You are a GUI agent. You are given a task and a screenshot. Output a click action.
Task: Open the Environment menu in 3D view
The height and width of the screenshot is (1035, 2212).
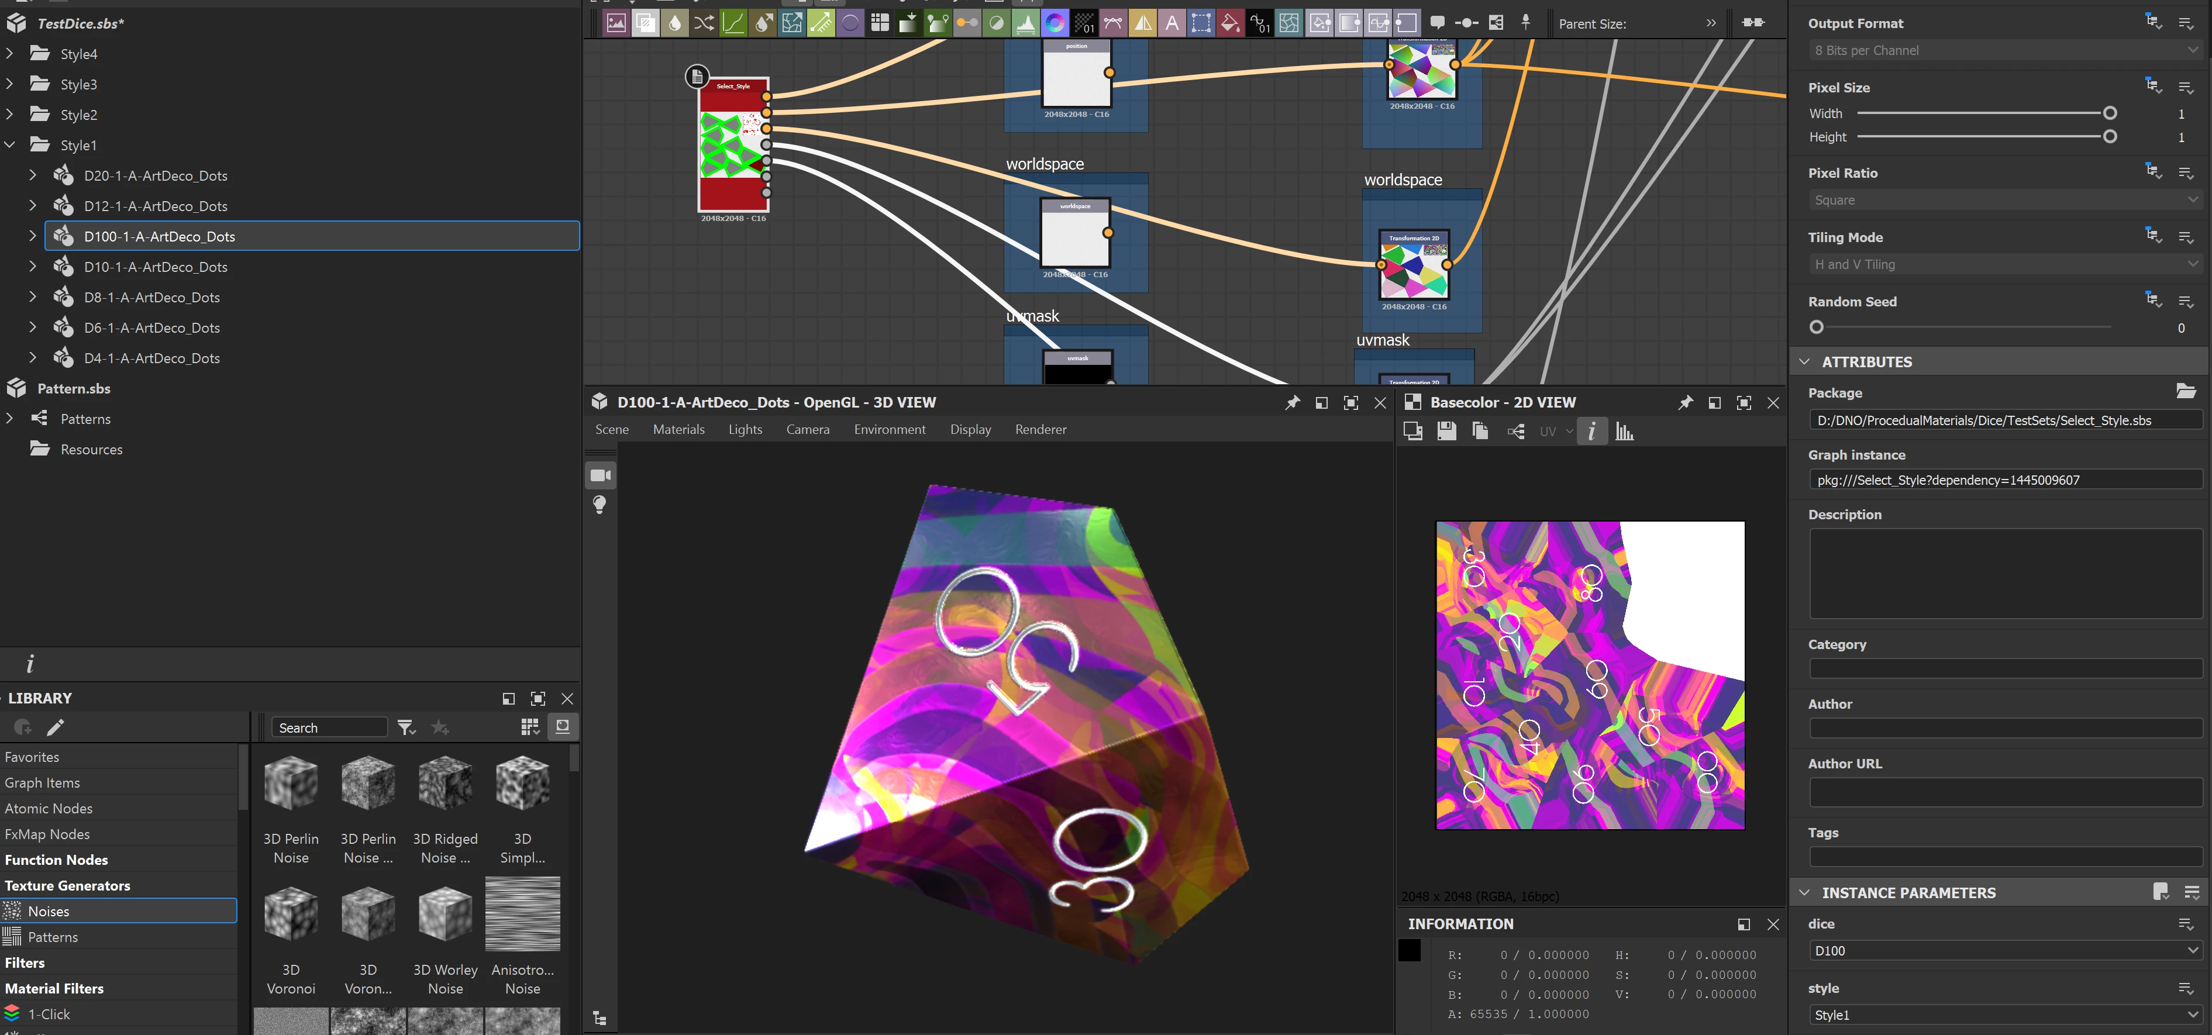click(x=889, y=429)
